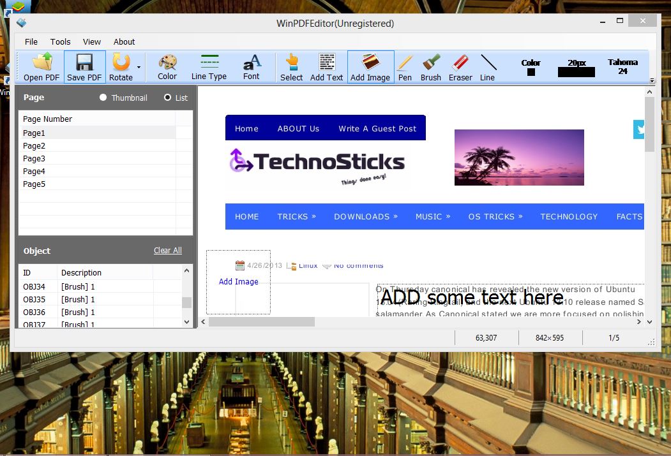The image size is (671, 456).
Task: Click the object list scroll up arrow
Action: point(186,270)
